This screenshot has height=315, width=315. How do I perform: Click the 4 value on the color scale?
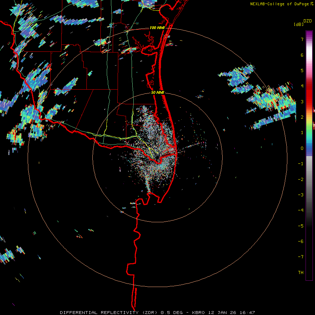coord(302,86)
